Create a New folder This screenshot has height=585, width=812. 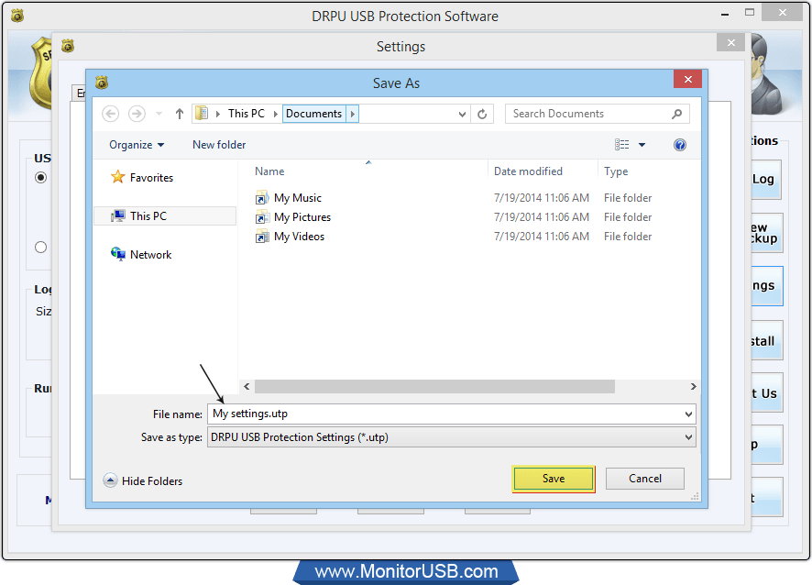[219, 145]
